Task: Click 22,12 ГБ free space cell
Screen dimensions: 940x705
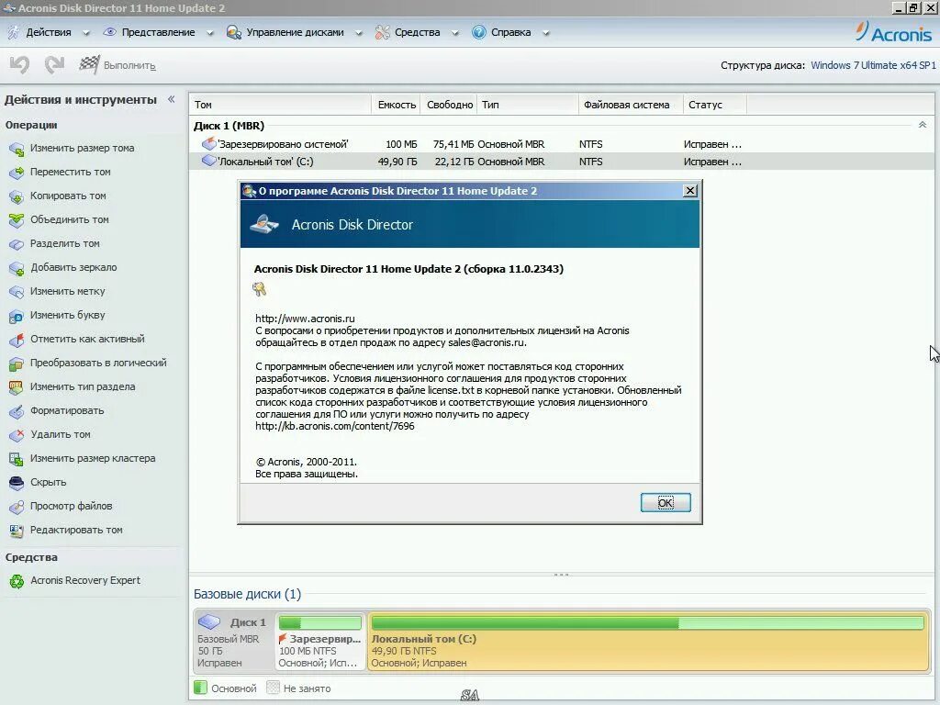Action: click(x=453, y=162)
